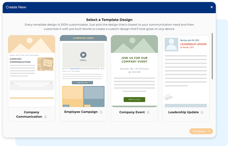Screen dimensions: 228x146
Task: Click the profile avatar in Leadership Update
Action: pyautogui.click(x=172, y=45)
